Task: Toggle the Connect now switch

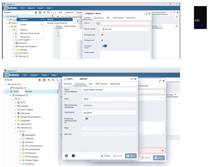Action: [x=105, y=46]
